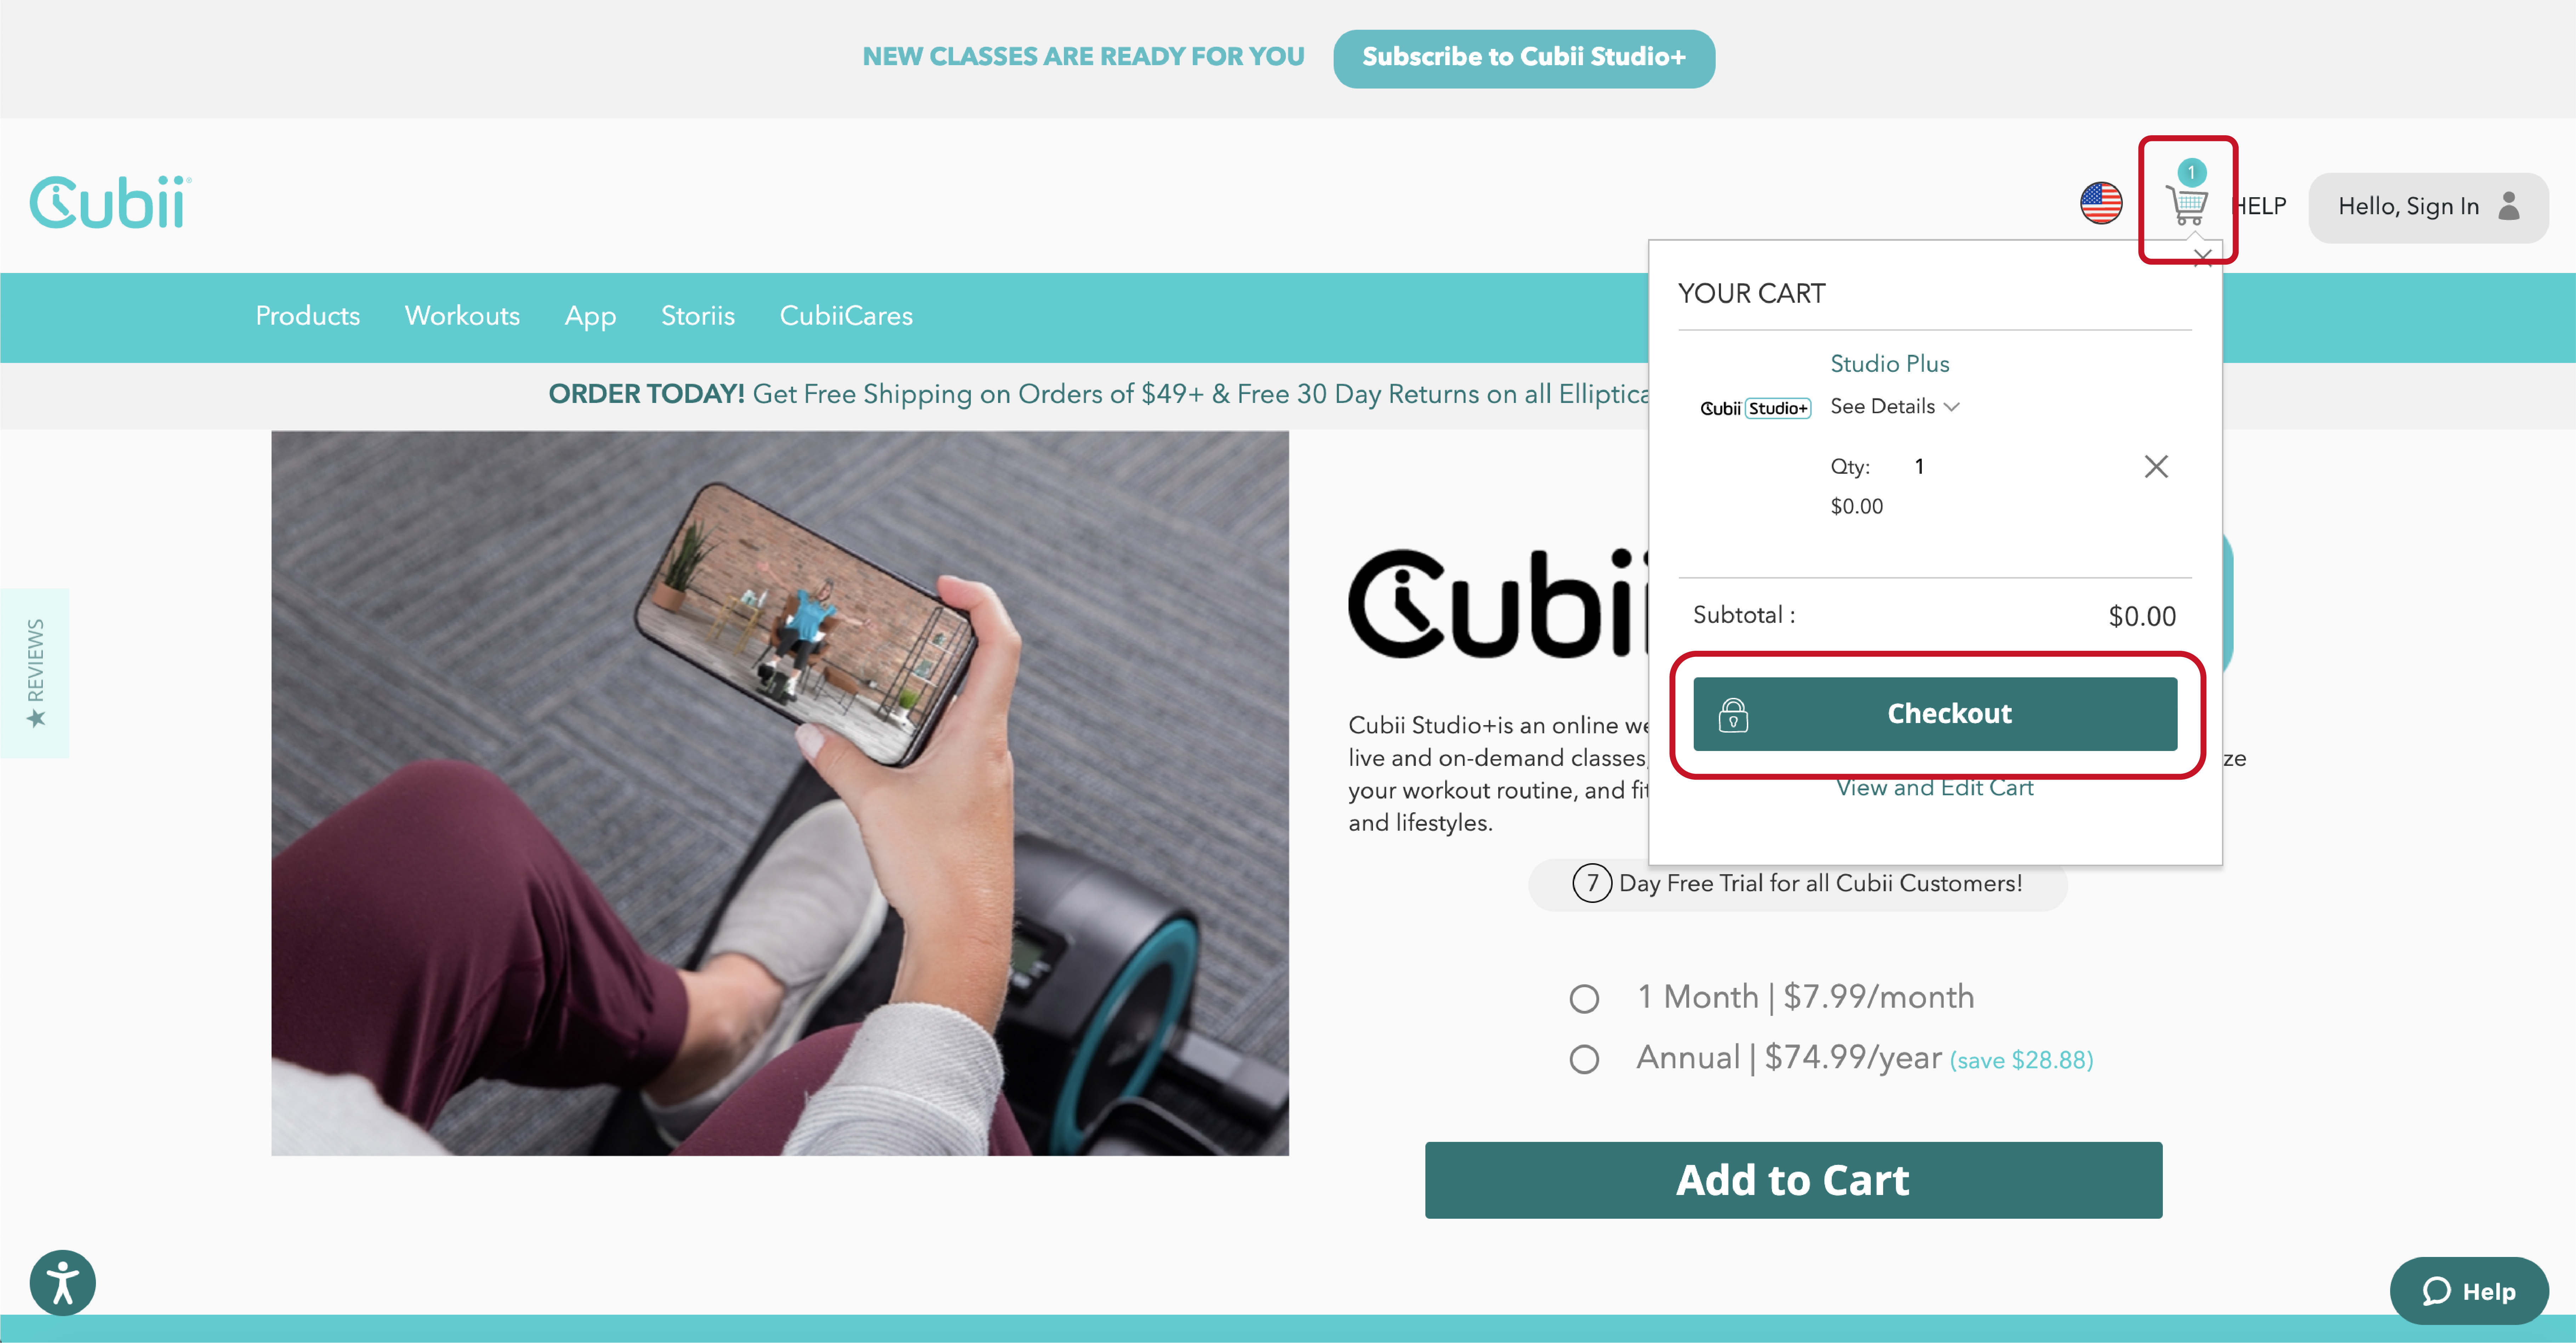
Task: Select the Annual $74.99/year option
Action: (x=1584, y=1059)
